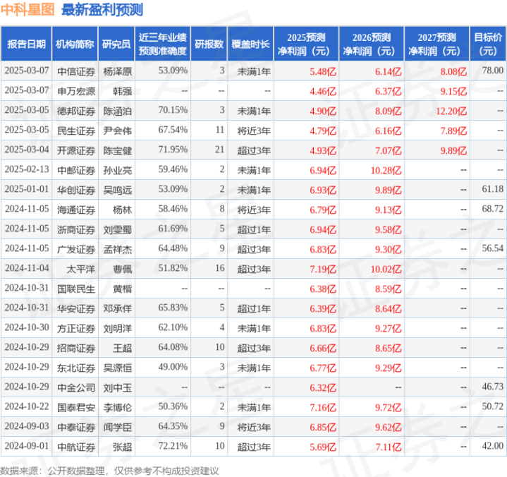507x477 pixels.
Task: Select the 方正证券 institution cell
Action: [x=76, y=328]
